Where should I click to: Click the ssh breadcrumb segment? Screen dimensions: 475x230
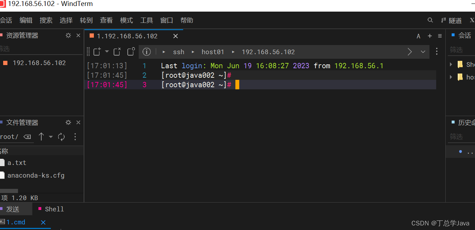click(x=179, y=52)
